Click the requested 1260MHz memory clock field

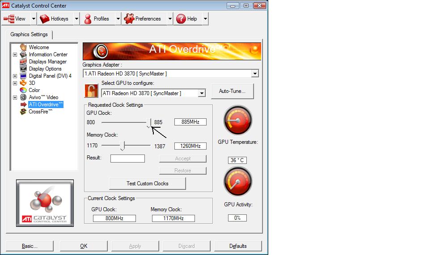[x=190, y=146]
